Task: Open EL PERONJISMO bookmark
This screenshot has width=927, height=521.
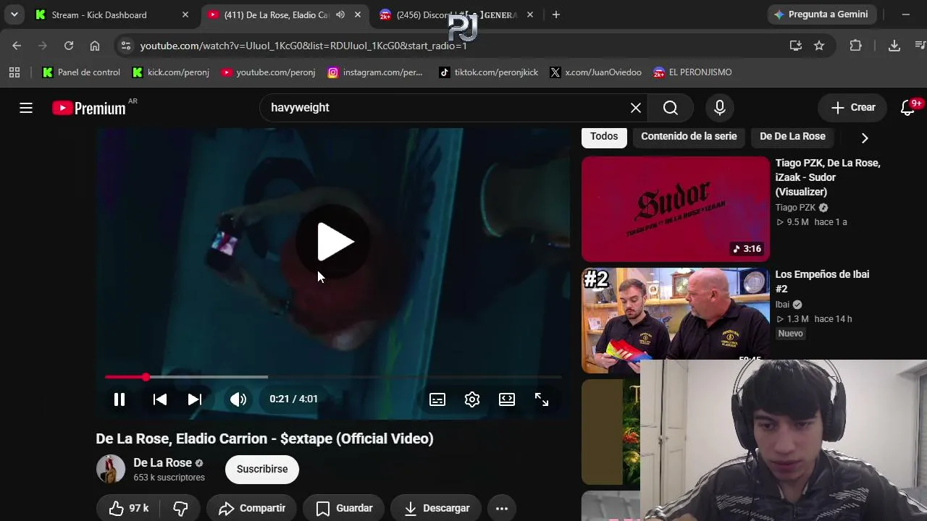Action: coord(692,72)
